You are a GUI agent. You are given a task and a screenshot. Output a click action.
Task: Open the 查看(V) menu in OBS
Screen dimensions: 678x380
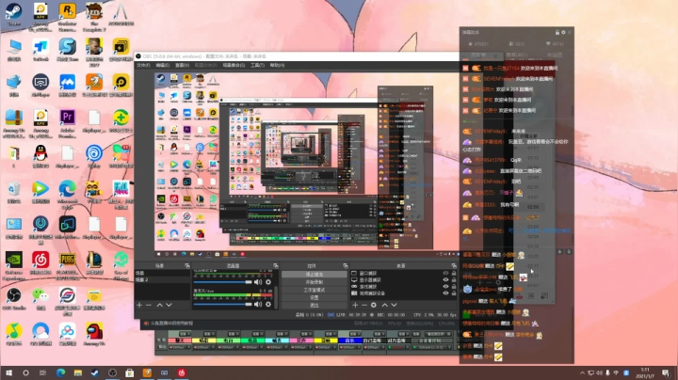[182, 65]
